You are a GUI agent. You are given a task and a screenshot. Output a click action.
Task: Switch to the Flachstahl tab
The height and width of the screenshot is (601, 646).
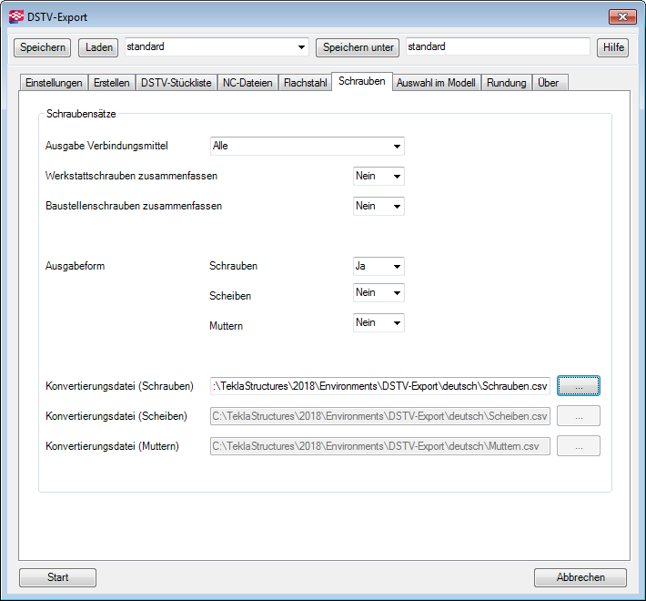(x=306, y=83)
